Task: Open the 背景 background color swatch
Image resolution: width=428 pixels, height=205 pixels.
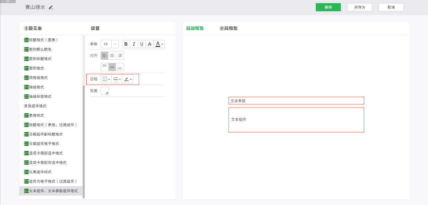Action: click(105, 91)
